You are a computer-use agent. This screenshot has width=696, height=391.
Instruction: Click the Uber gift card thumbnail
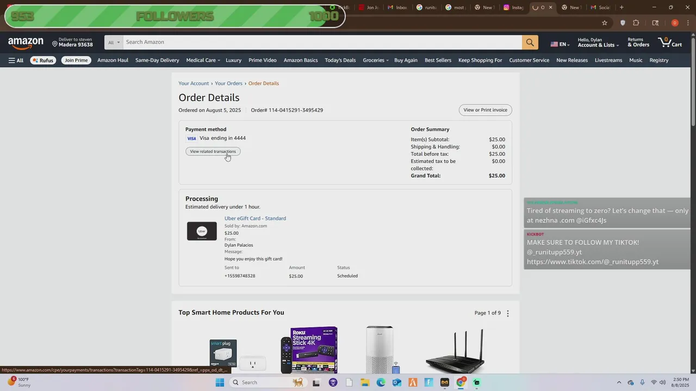point(202,231)
